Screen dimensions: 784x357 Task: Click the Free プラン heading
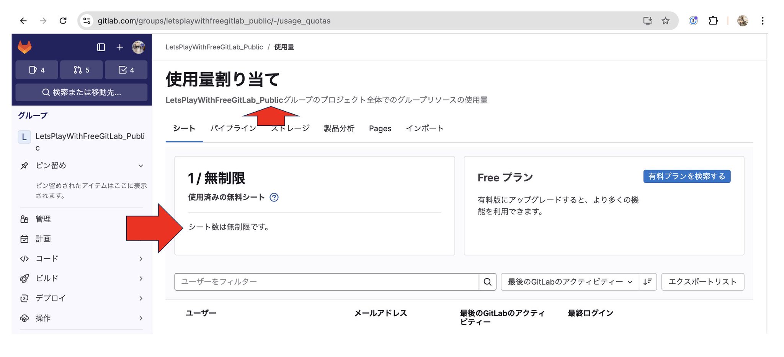click(505, 177)
